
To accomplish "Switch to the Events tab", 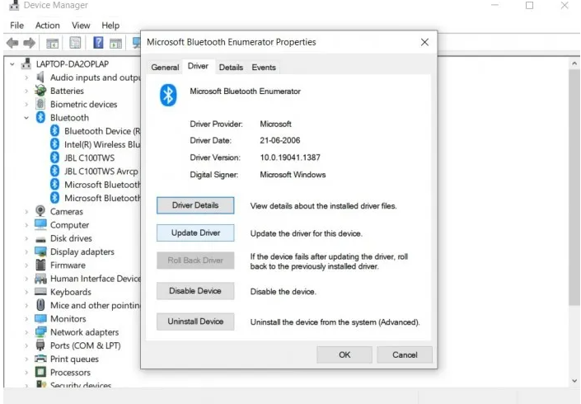I will click(264, 68).
